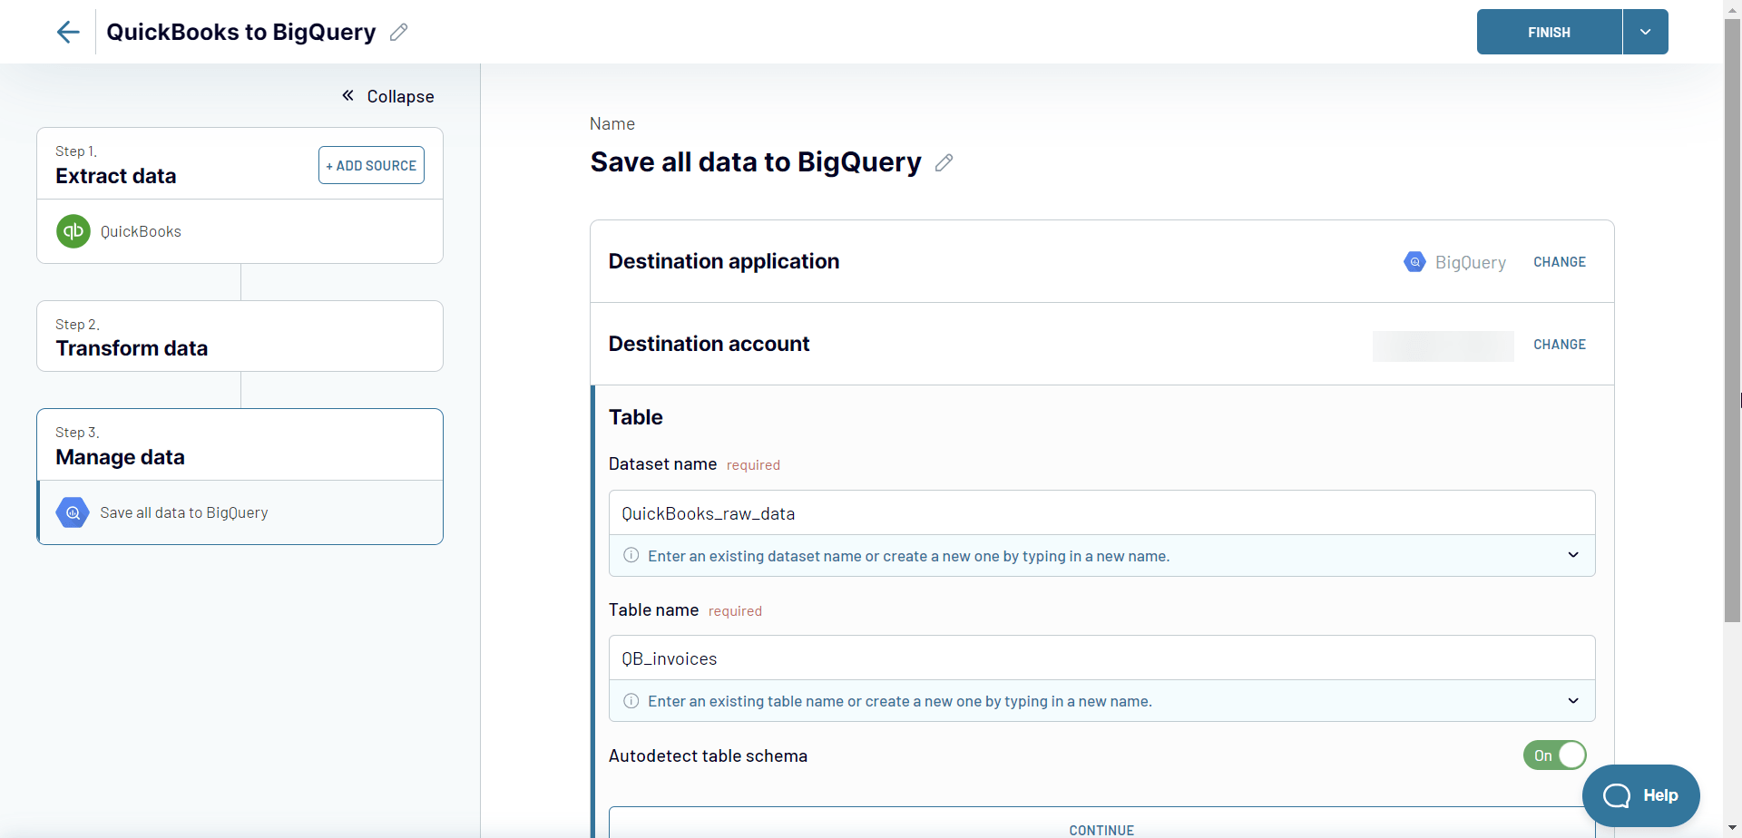The width and height of the screenshot is (1742, 838).
Task: Open the Help chat widget
Action: click(x=1640, y=795)
